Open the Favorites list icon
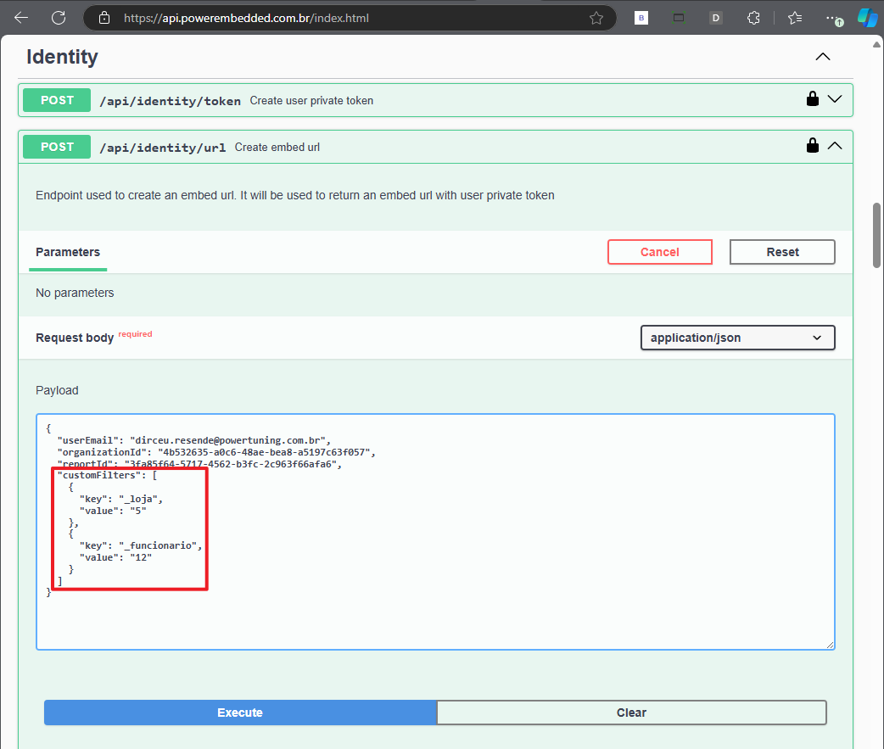 pyautogui.click(x=795, y=18)
